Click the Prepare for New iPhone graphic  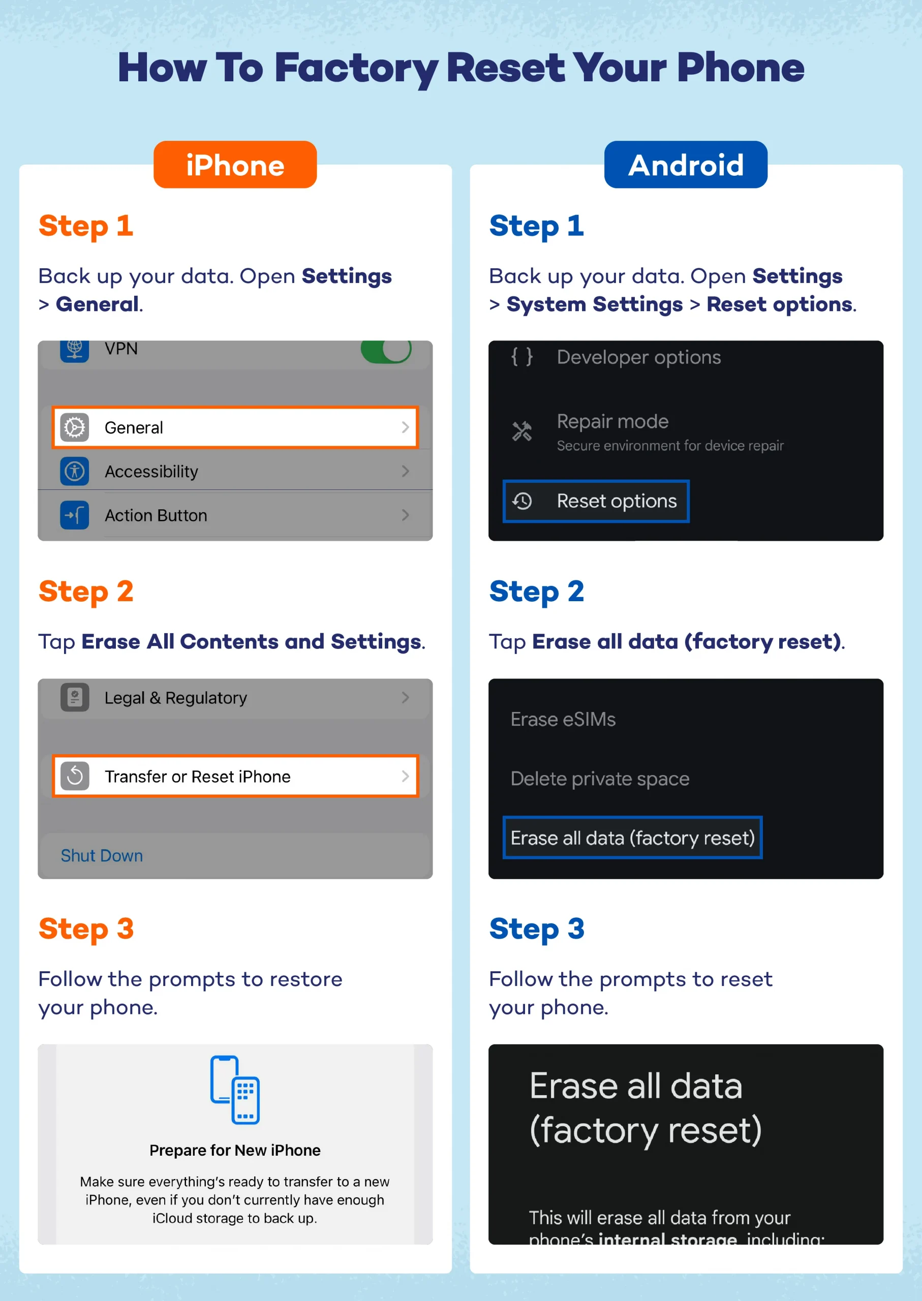(234, 1090)
